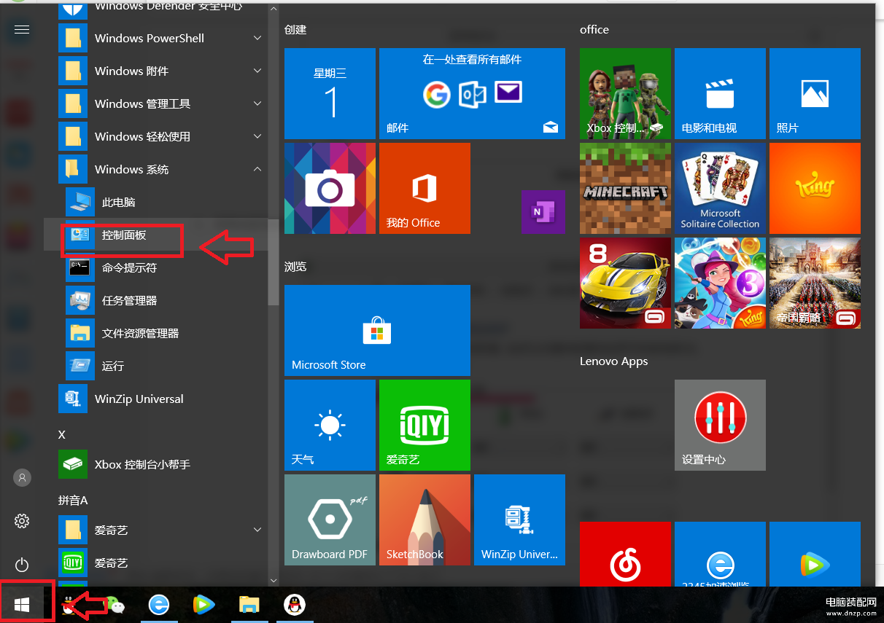Image resolution: width=884 pixels, height=623 pixels.
Task: Jump to letter X section header
Action: (62, 434)
